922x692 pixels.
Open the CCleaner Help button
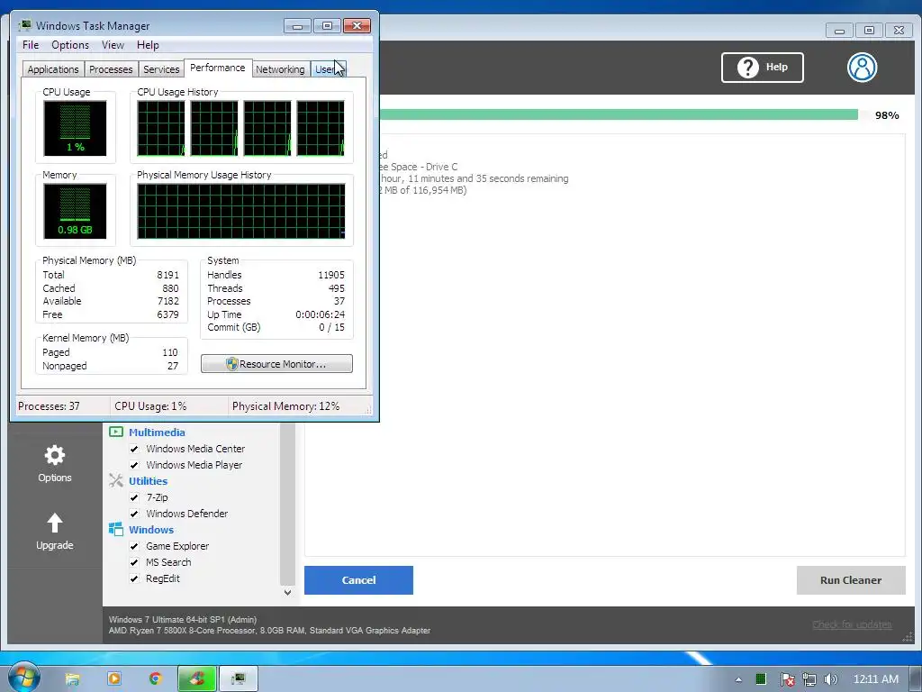(x=762, y=67)
